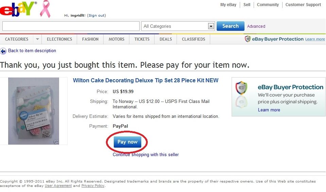Open the Advanced search link
Screen dimensions: 326x192
[x=256, y=26]
